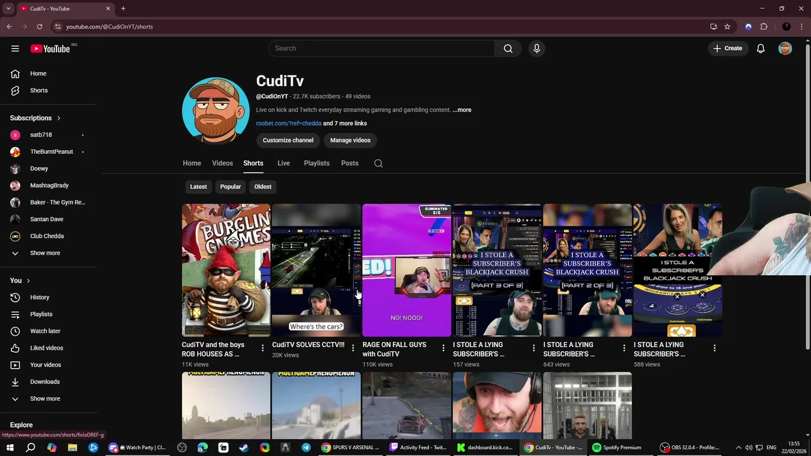Open MashtagBrady subscription channel
The width and height of the screenshot is (811, 456).
pos(49,186)
